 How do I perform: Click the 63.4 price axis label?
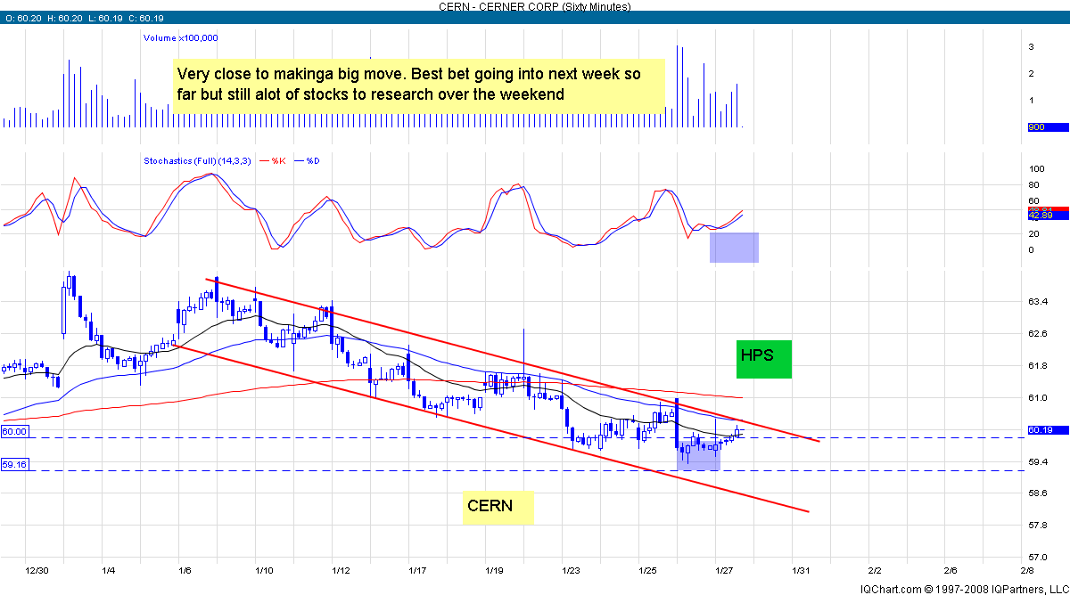(x=1039, y=302)
